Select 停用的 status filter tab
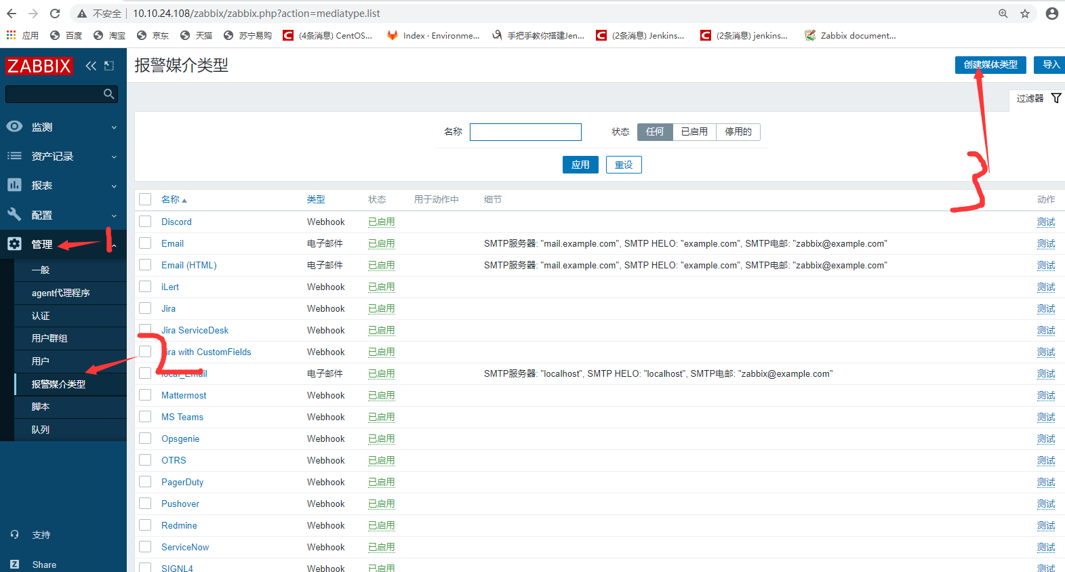The width and height of the screenshot is (1065, 572). tap(738, 131)
